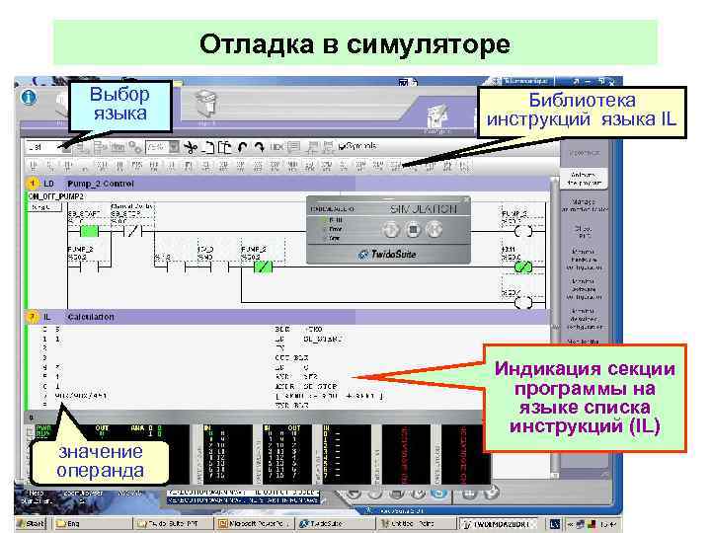
Task: Click the operand value on IL line 7
Action: pos(81,396)
